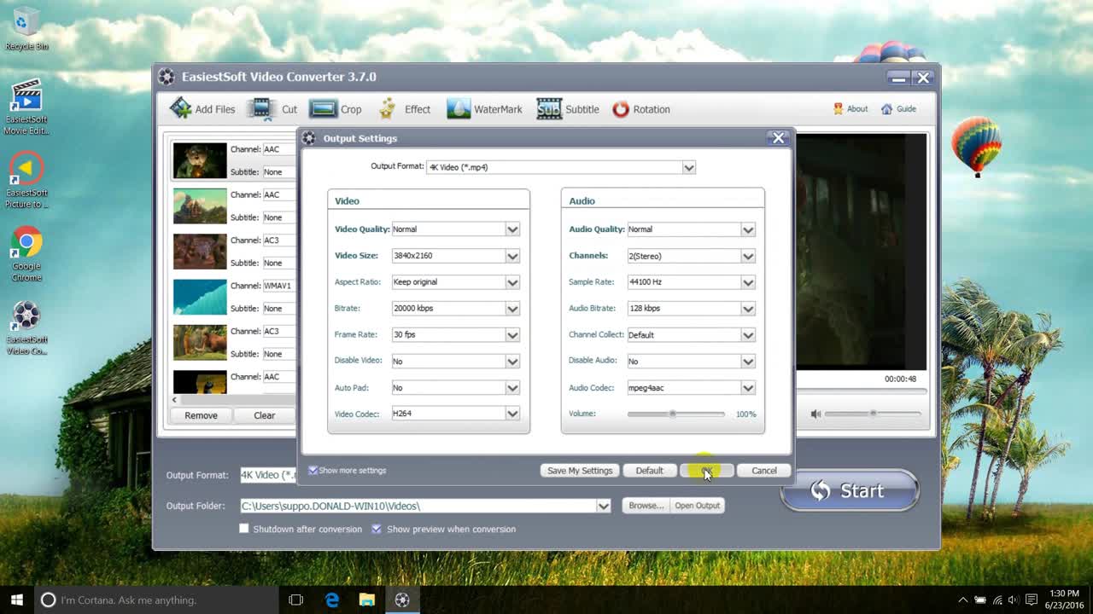1093x614 pixels.
Task: Expand the Disable Video dropdown
Action: (x=512, y=362)
